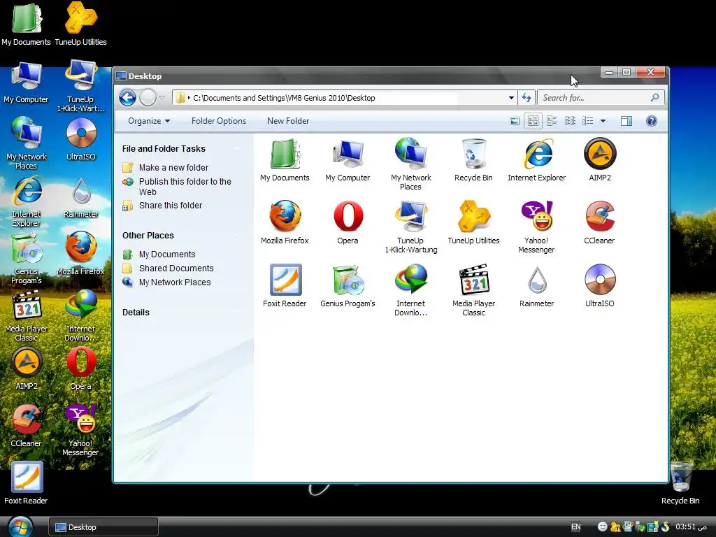Select Rainmeter icon in Desktop window
The image size is (716, 537).
tap(536, 285)
